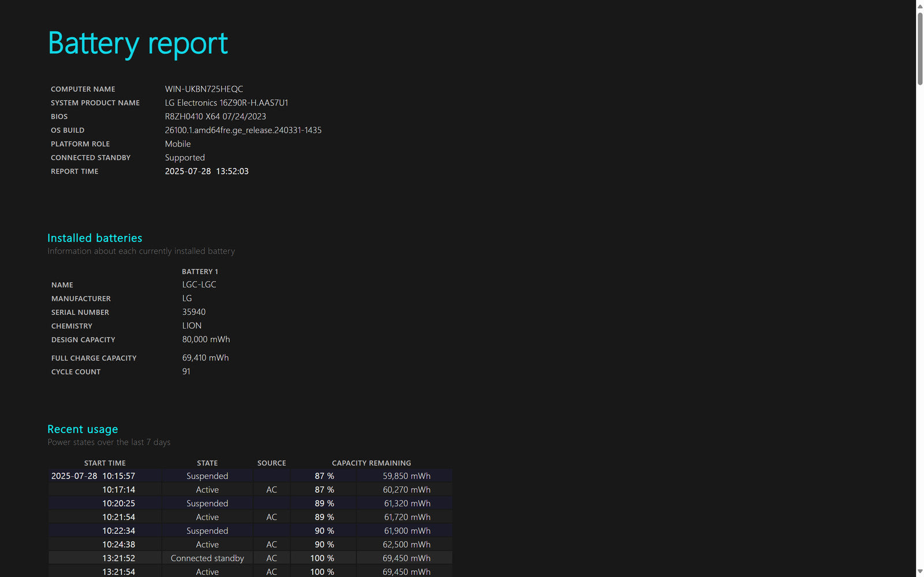The image size is (924, 577).
Task: Click the CAPACITY REMAINING column header
Action: click(371, 463)
